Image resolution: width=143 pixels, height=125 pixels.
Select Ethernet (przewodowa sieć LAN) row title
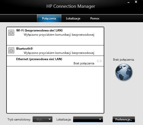[39, 59]
